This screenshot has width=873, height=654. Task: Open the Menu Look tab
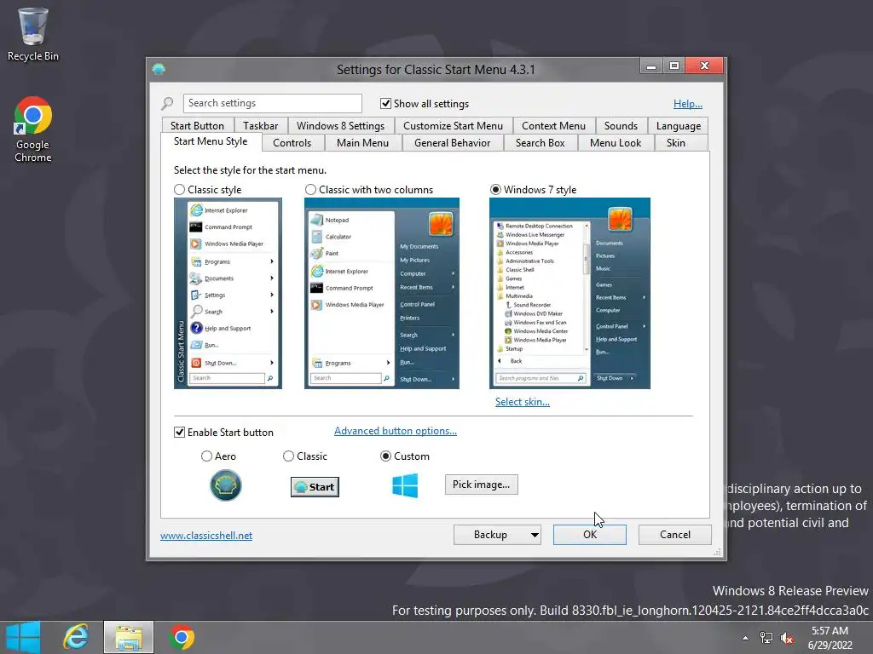(616, 143)
